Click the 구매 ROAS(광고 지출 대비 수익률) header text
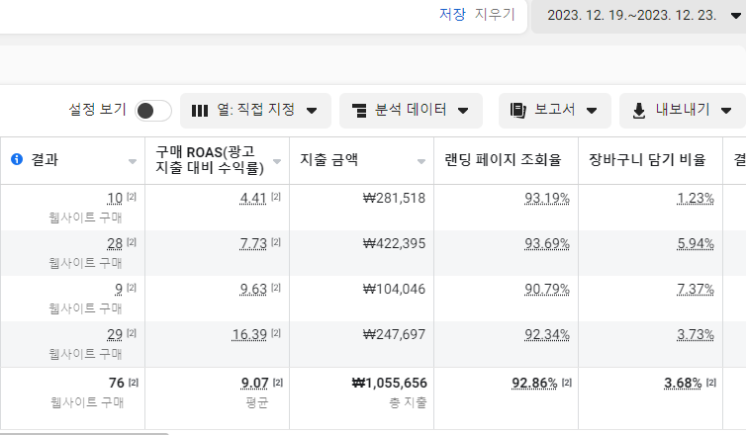The image size is (746, 435). coord(210,160)
